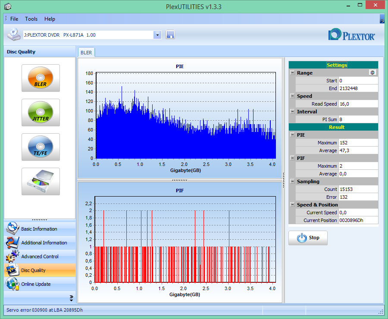Expand navigation pane with chevron arrows
Viewport: 388px width, 319px height.
(71, 298)
